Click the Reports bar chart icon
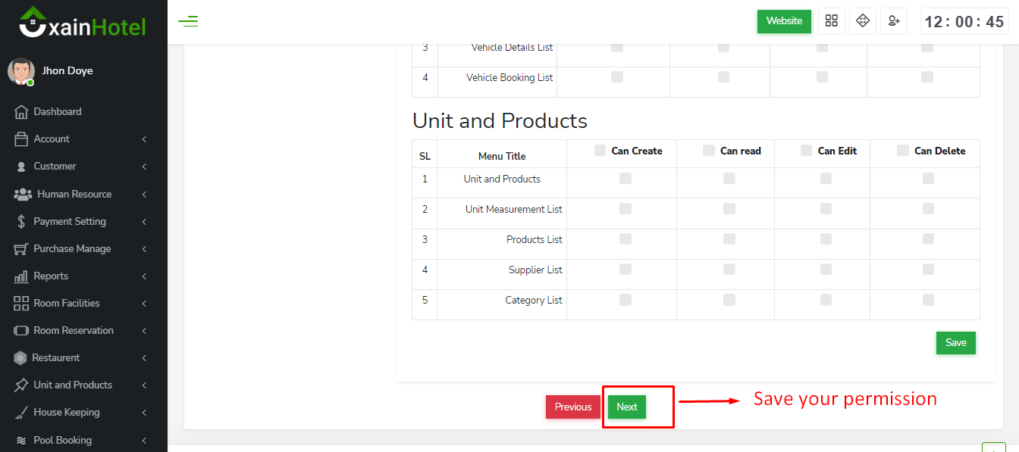The height and width of the screenshot is (452, 1019). [x=21, y=276]
